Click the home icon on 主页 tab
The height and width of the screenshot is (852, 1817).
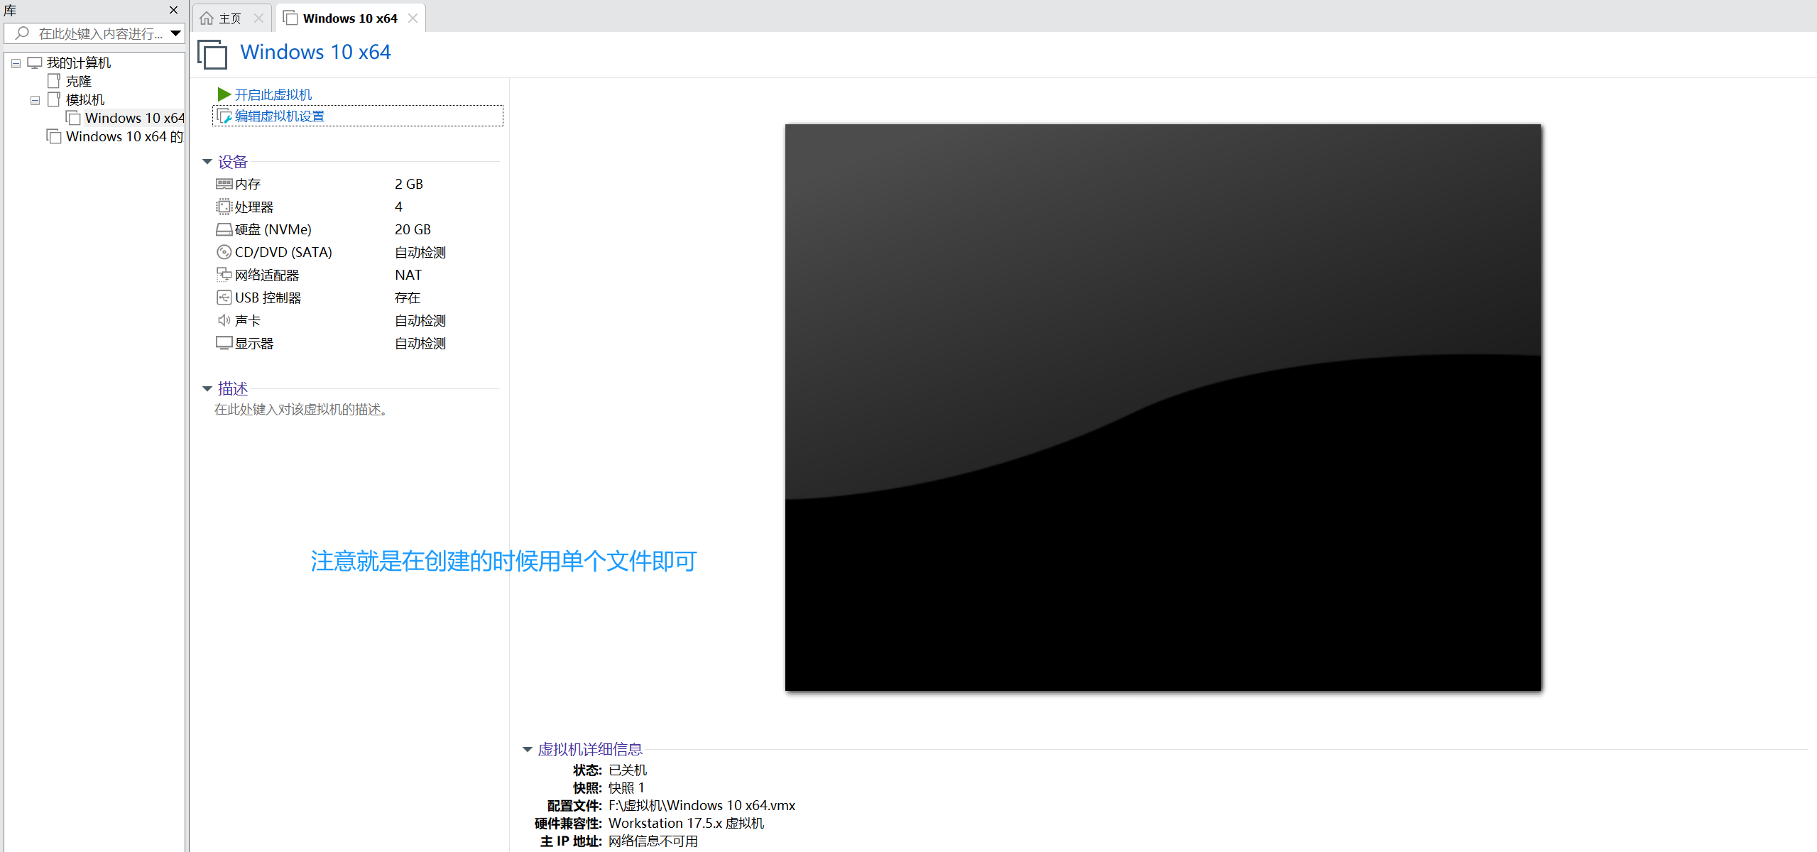(207, 18)
